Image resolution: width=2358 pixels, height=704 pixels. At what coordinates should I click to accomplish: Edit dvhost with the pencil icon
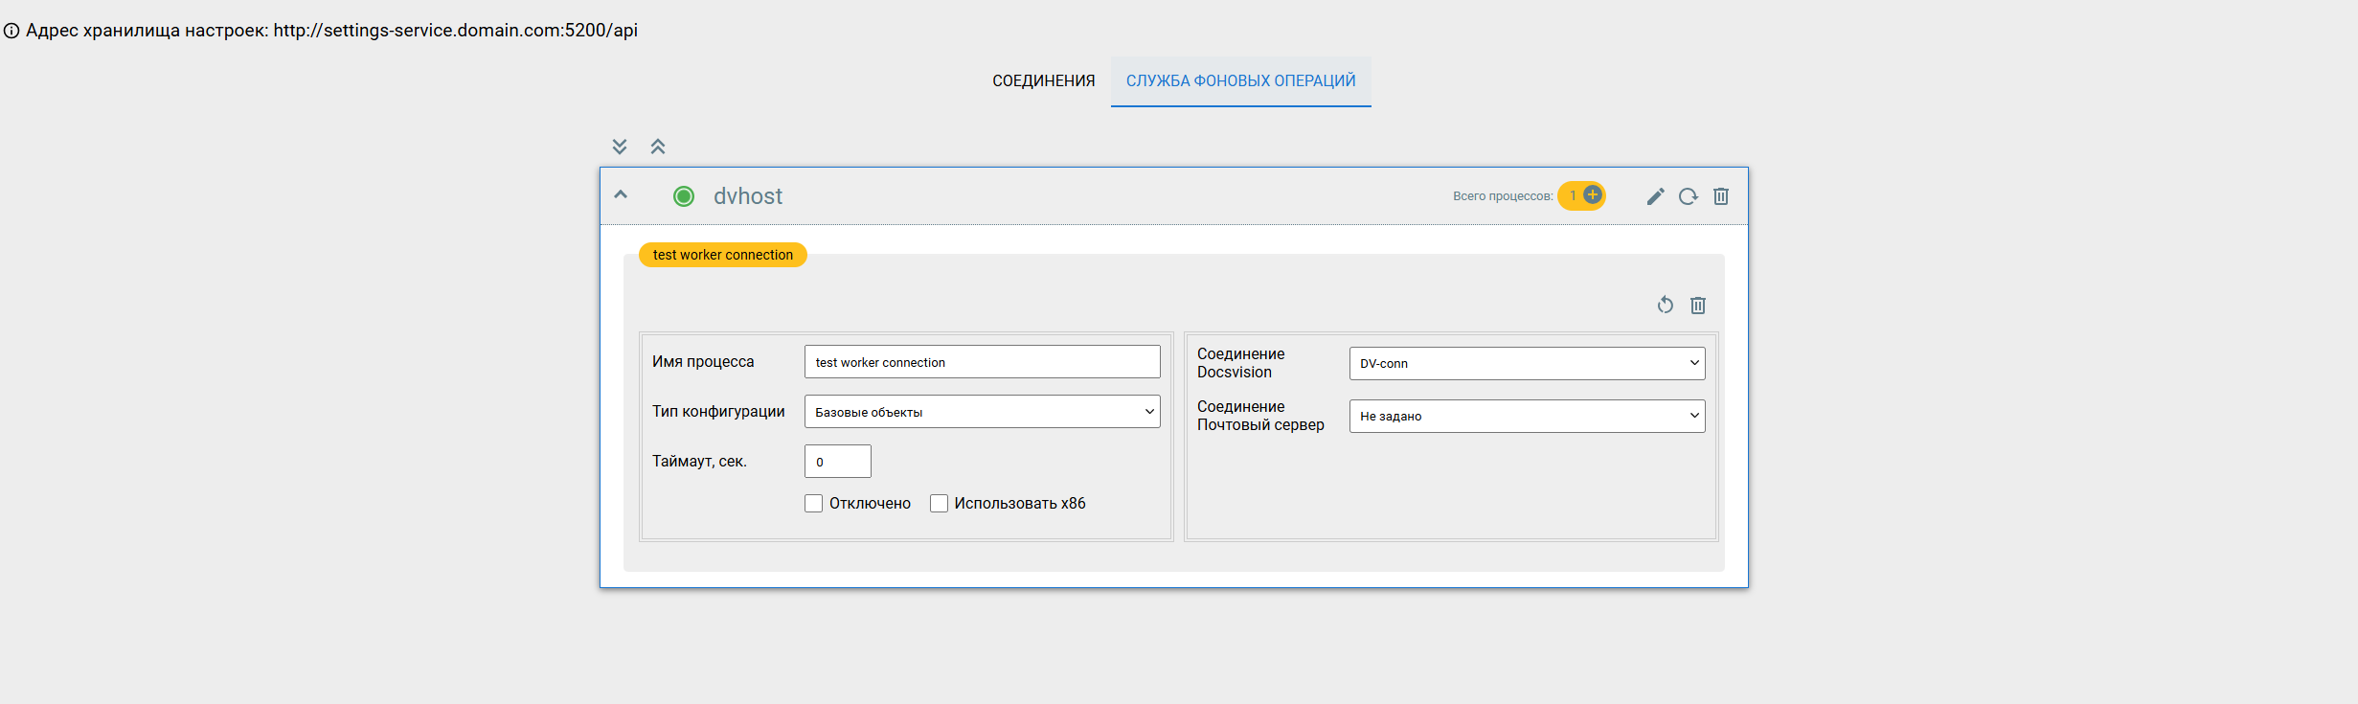coord(1656,196)
